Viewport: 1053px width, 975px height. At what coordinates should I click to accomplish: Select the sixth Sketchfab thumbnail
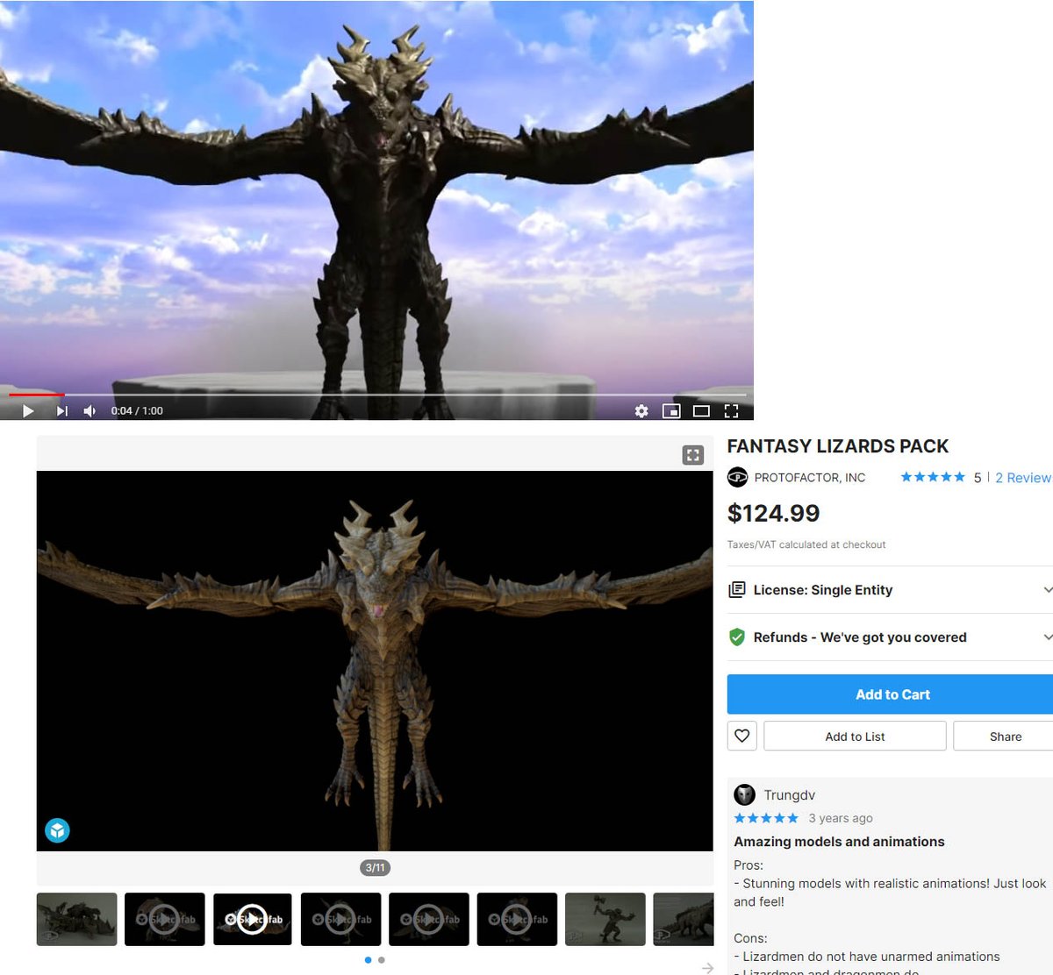pos(517,919)
